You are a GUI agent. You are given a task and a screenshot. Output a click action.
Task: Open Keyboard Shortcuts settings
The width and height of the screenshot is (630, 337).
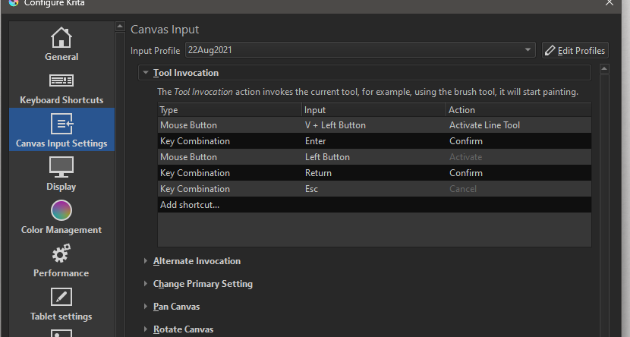coord(61,87)
